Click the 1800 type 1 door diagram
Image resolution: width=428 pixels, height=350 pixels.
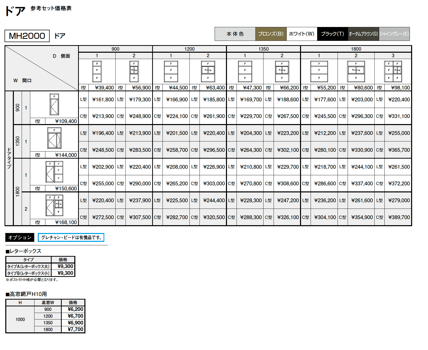54,172
